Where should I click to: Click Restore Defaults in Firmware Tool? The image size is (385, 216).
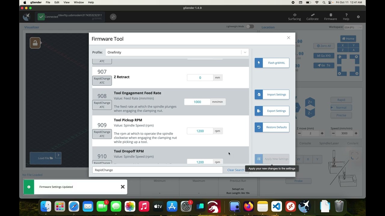point(272,127)
